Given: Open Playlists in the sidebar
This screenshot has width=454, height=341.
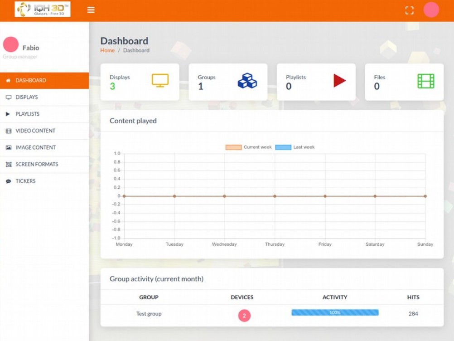Looking at the screenshot, I should pos(27,114).
